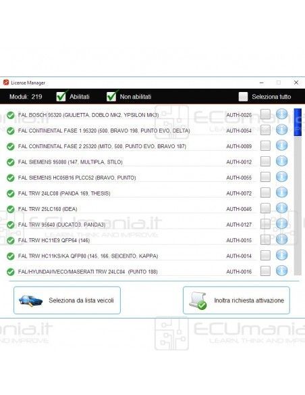View info for FAL TRW 25LC160 (IDEA)
This screenshot has width=305, height=395.
pyautogui.click(x=281, y=208)
